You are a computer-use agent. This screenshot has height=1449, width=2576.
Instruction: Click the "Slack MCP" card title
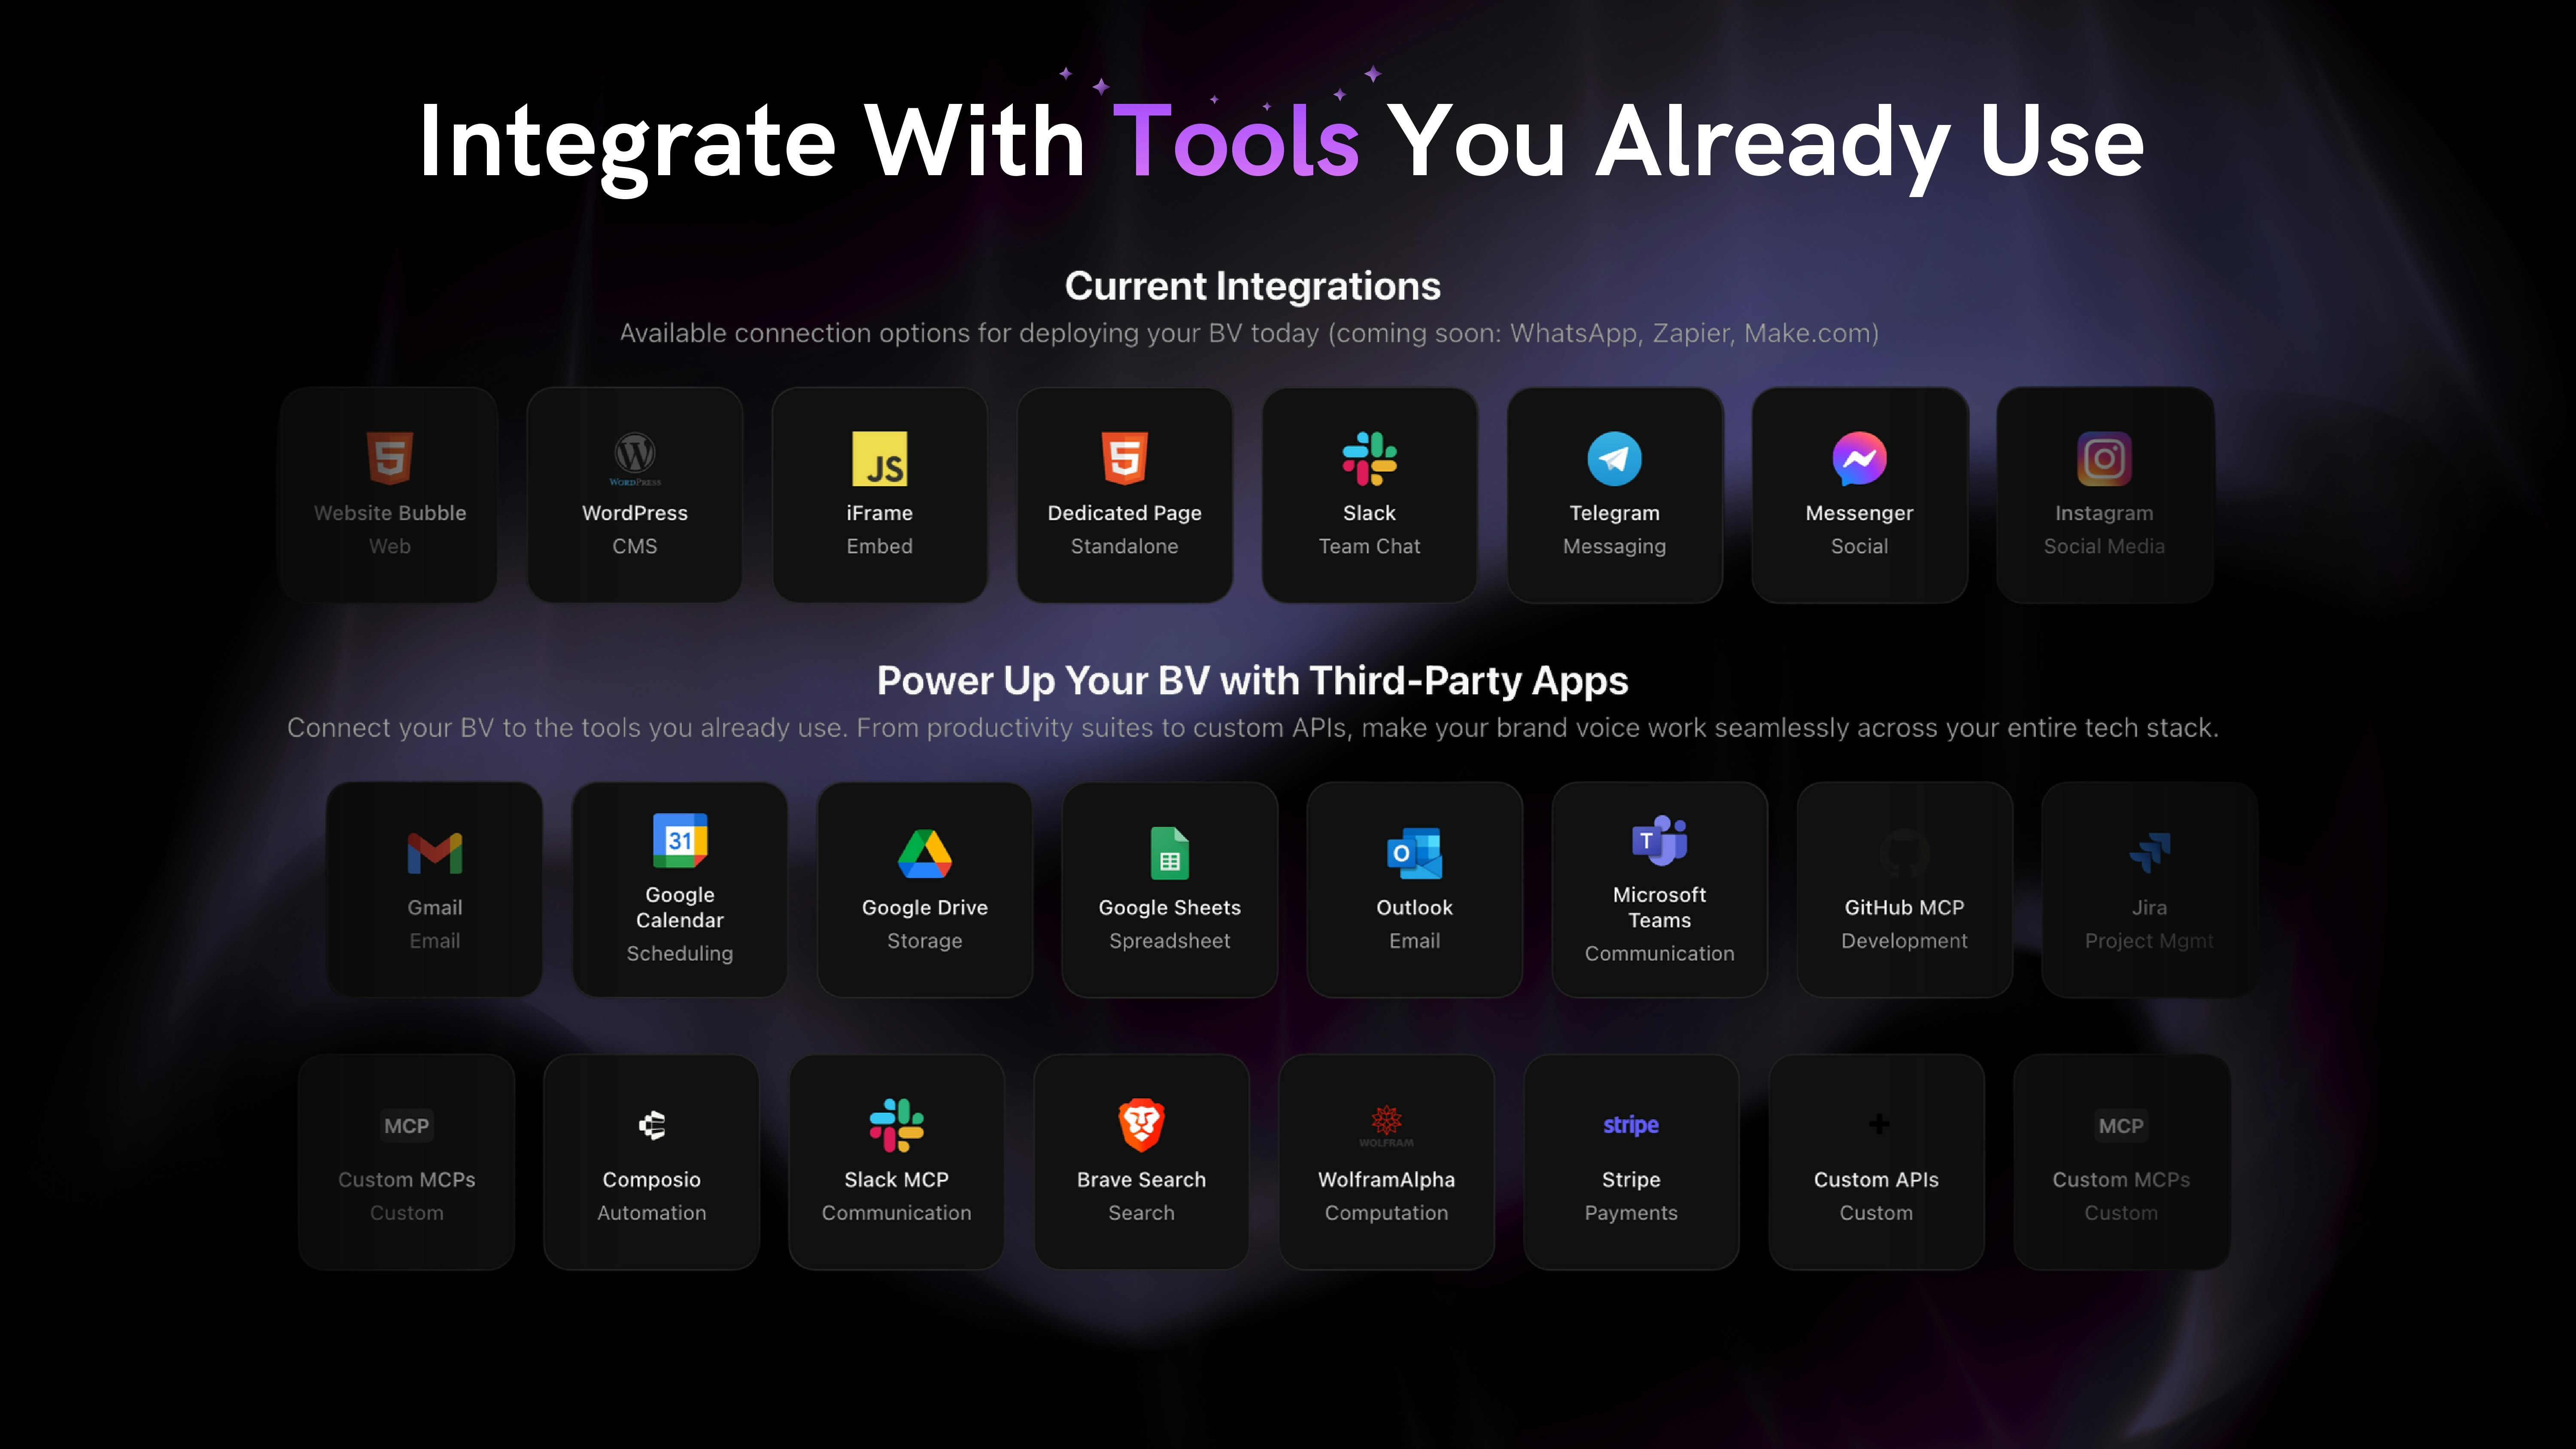click(x=897, y=1180)
